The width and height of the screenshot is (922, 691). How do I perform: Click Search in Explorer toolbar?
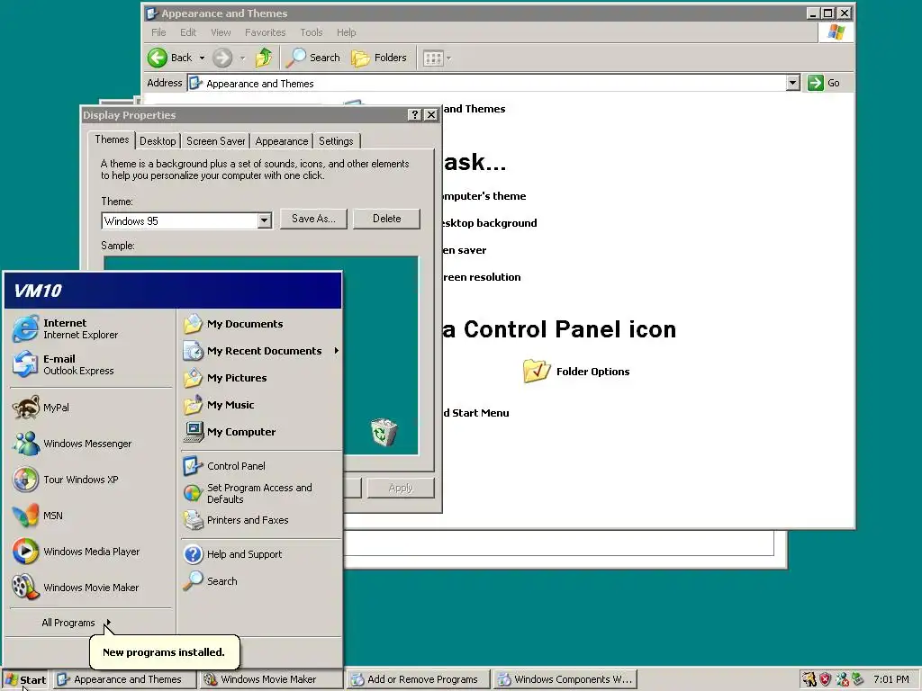(x=312, y=58)
